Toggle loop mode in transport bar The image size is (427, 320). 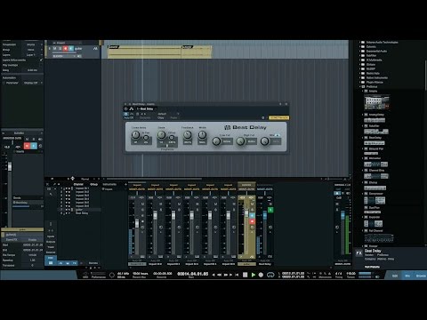click(270, 275)
